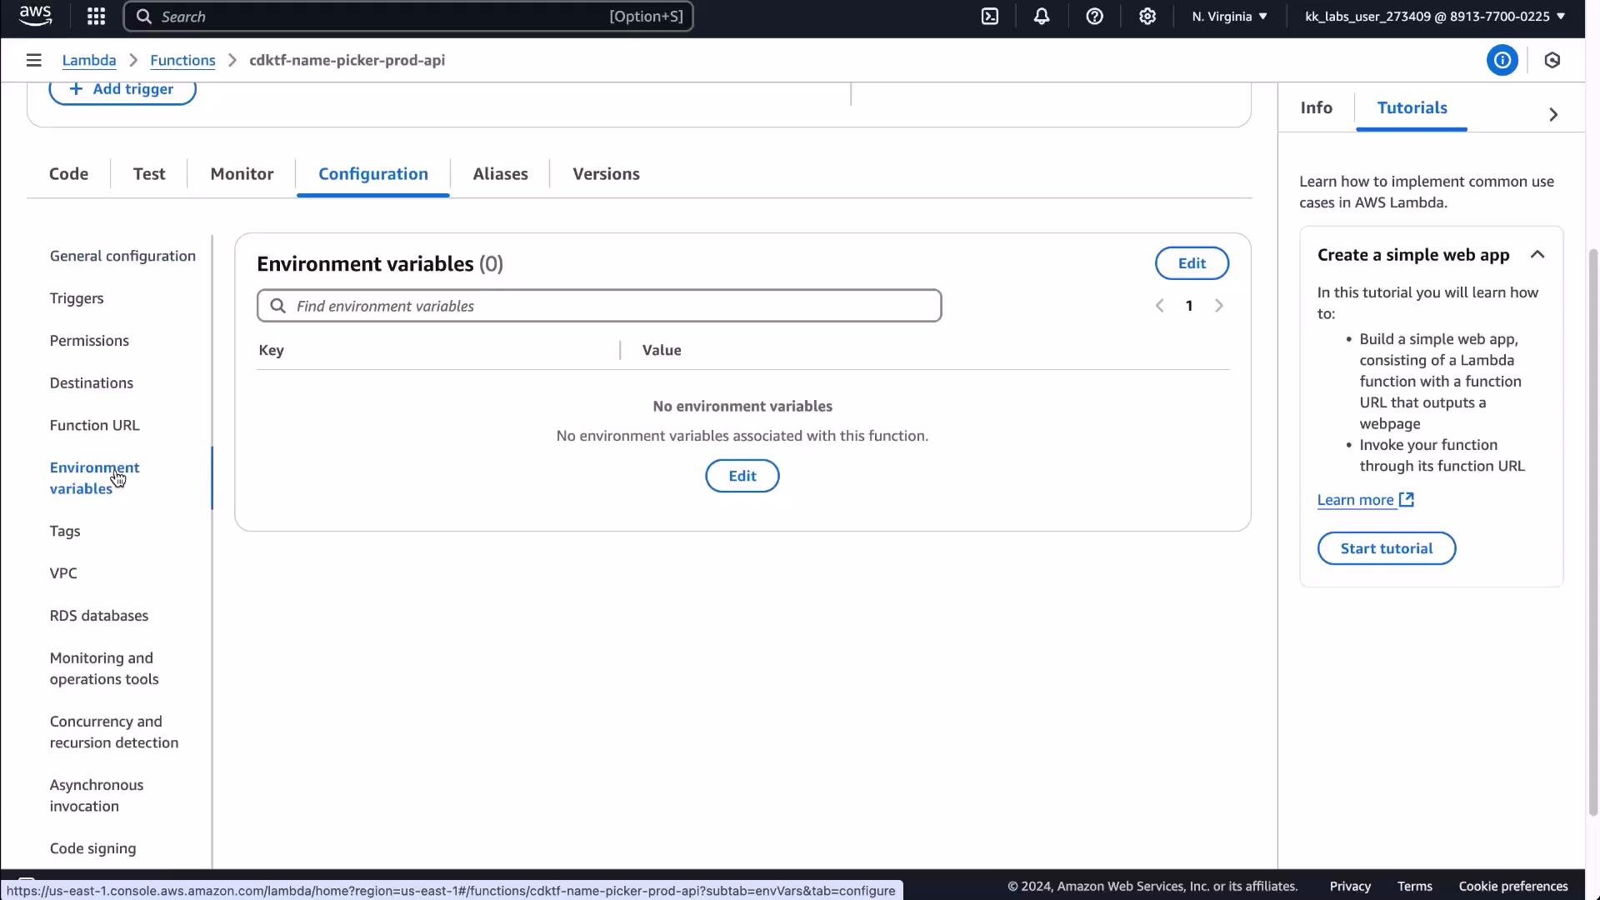Open Asynchronous invocation in the side menu
This screenshot has height=900, width=1600.
click(x=97, y=795)
